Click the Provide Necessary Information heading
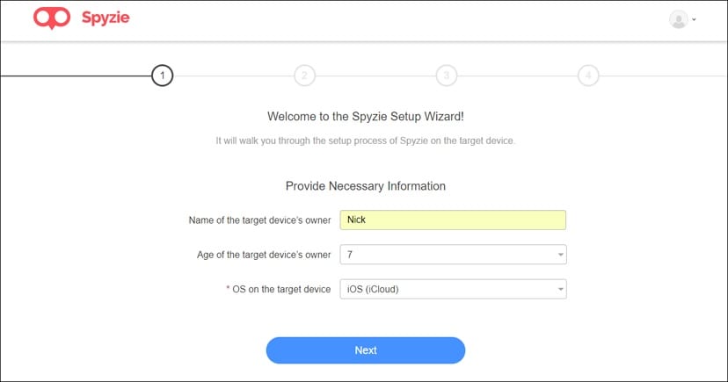The width and height of the screenshot is (728, 382). 365,186
